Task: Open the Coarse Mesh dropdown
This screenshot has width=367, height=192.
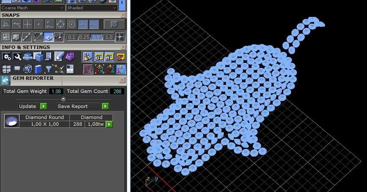Action: 33,8
